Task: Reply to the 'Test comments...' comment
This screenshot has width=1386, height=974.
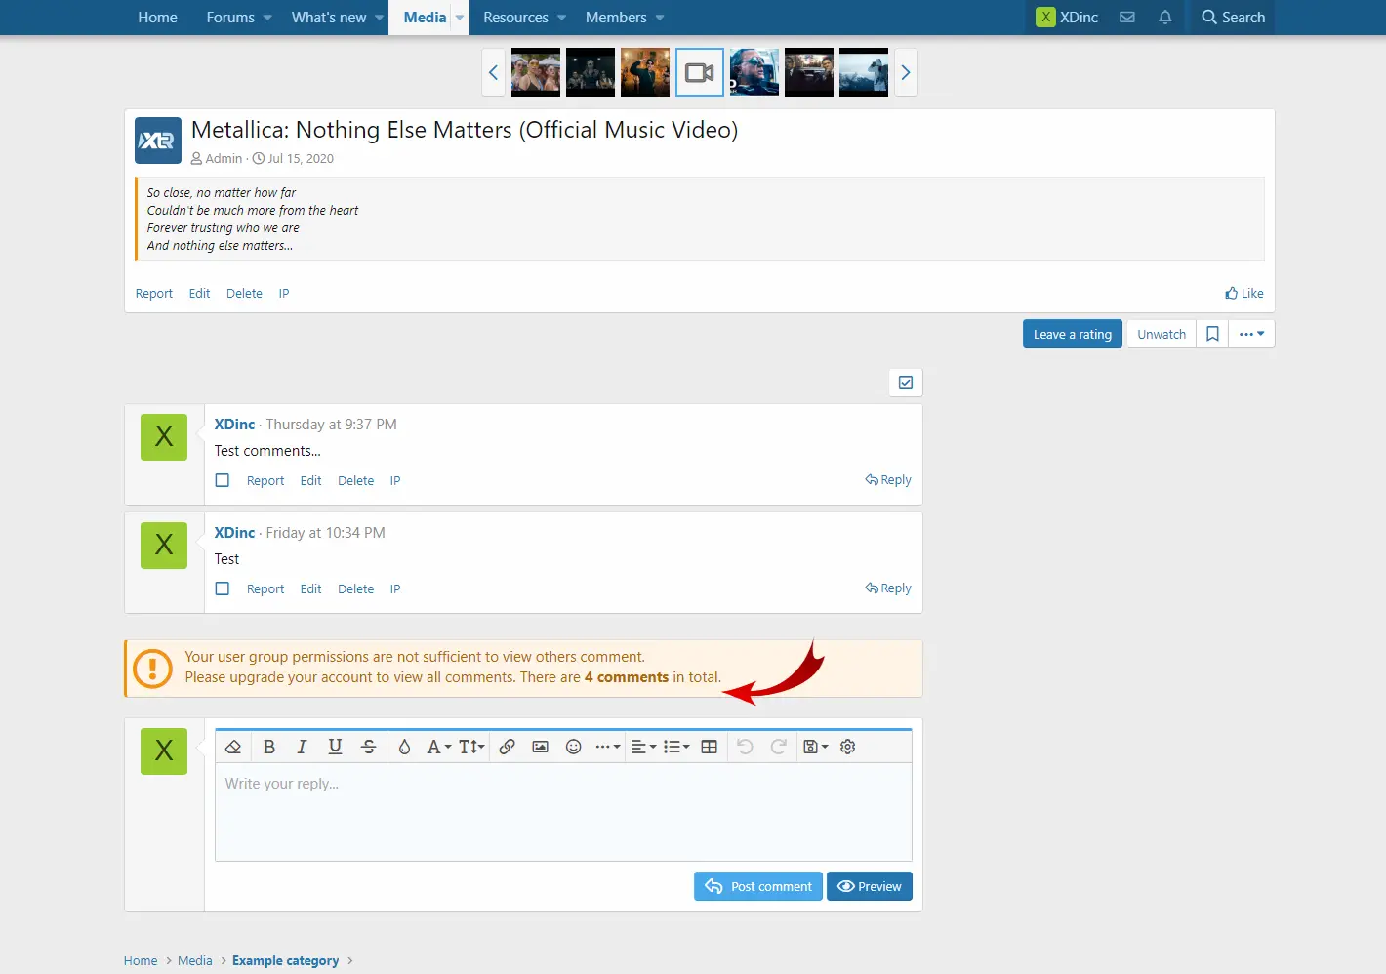Action: (x=888, y=480)
